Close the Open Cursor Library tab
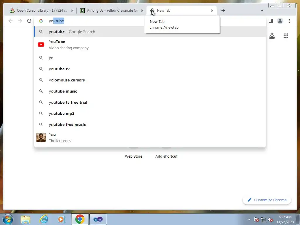This screenshot has height=225, width=300. point(72,11)
